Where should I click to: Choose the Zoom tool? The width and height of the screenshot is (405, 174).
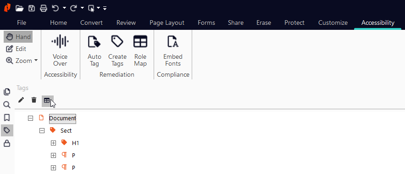pos(19,61)
